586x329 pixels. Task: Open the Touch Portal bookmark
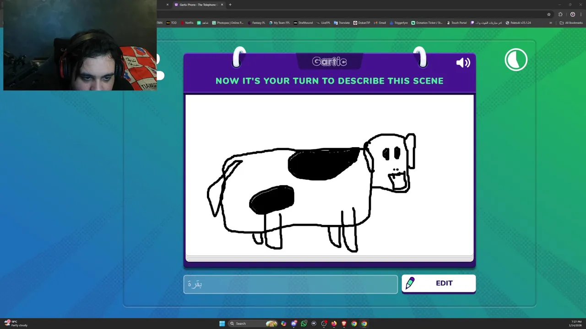[457, 23]
